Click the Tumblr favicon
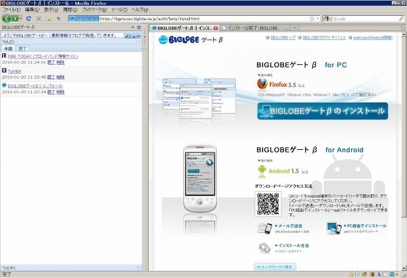Viewport: 407px width, 278px height. tap(4, 70)
